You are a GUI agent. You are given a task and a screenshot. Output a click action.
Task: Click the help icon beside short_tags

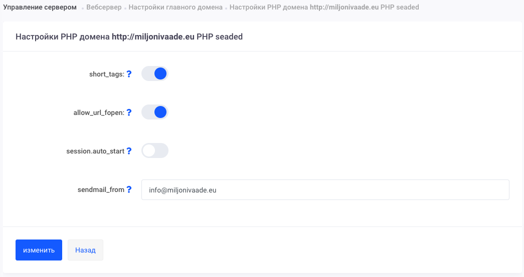click(x=129, y=74)
